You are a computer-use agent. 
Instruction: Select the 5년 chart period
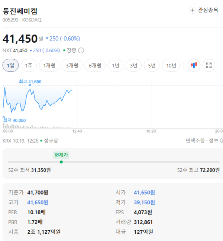(x=152, y=65)
